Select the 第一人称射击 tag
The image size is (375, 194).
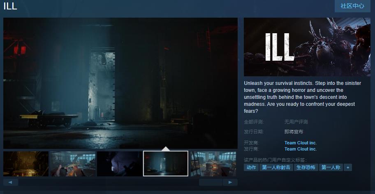[276, 167]
